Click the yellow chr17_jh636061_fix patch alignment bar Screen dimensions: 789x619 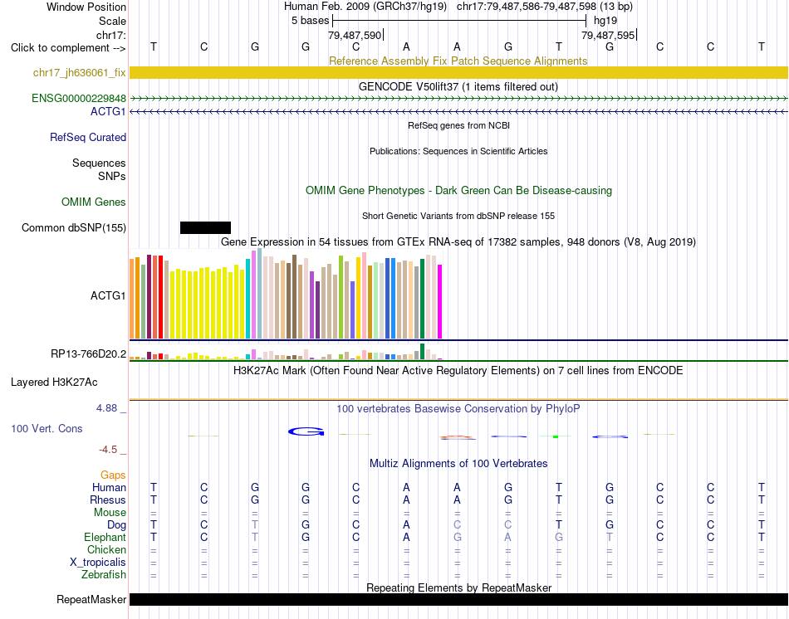(458, 72)
